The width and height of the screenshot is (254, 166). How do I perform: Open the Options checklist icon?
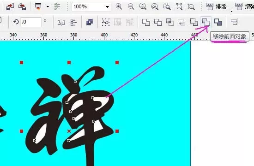pyautogui.click(x=57, y=6)
